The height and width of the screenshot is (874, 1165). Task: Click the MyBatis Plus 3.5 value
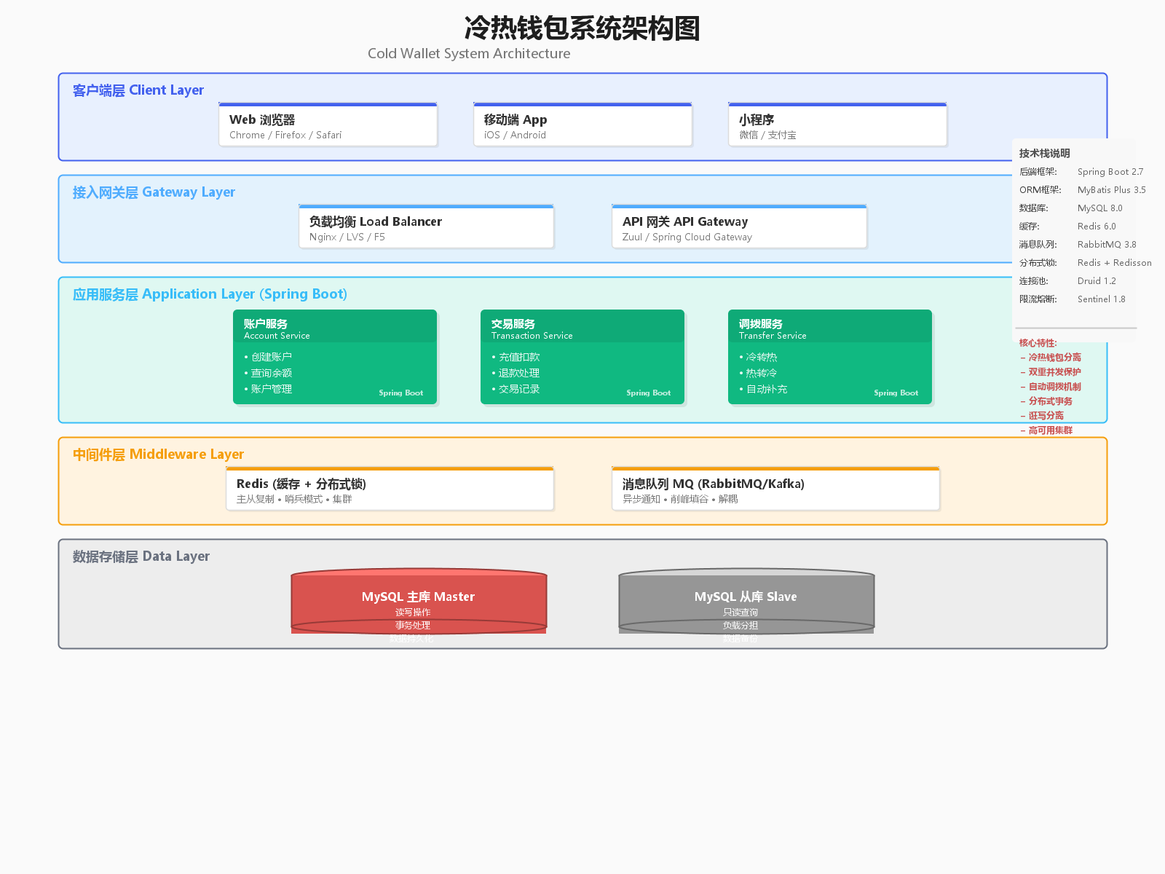[1111, 190]
